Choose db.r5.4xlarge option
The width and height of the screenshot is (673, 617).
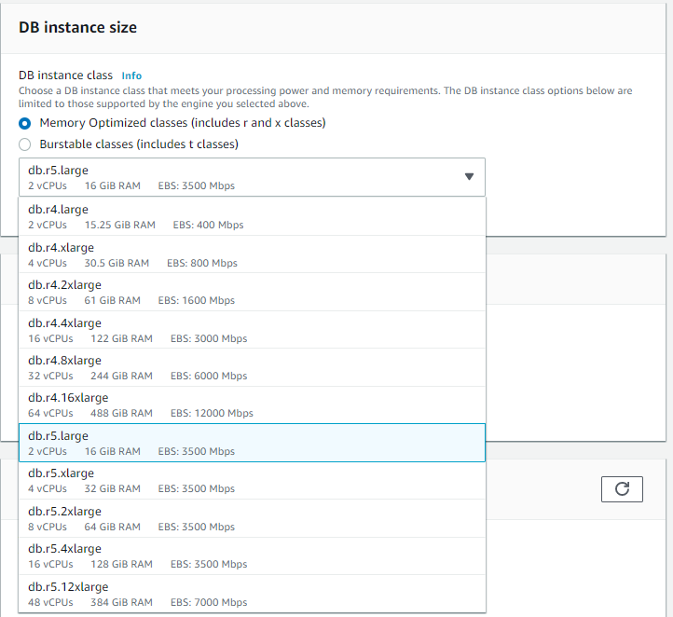pyautogui.click(x=252, y=556)
